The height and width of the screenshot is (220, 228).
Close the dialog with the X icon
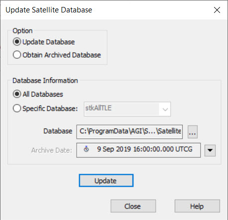point(217,10)
